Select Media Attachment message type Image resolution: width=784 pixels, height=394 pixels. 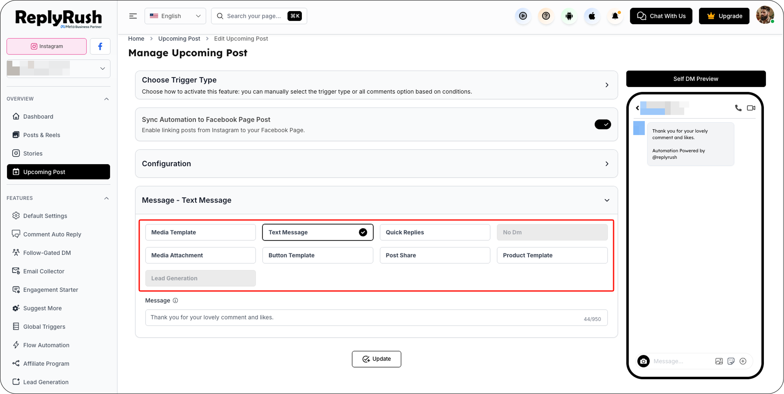pos(200,255)
